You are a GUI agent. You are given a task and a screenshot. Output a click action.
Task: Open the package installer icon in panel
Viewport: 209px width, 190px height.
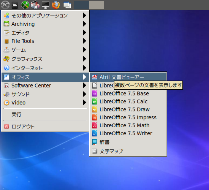35,5
